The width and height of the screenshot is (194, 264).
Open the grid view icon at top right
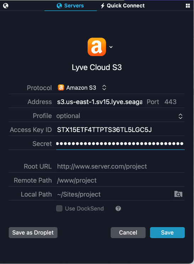(188, 6)
